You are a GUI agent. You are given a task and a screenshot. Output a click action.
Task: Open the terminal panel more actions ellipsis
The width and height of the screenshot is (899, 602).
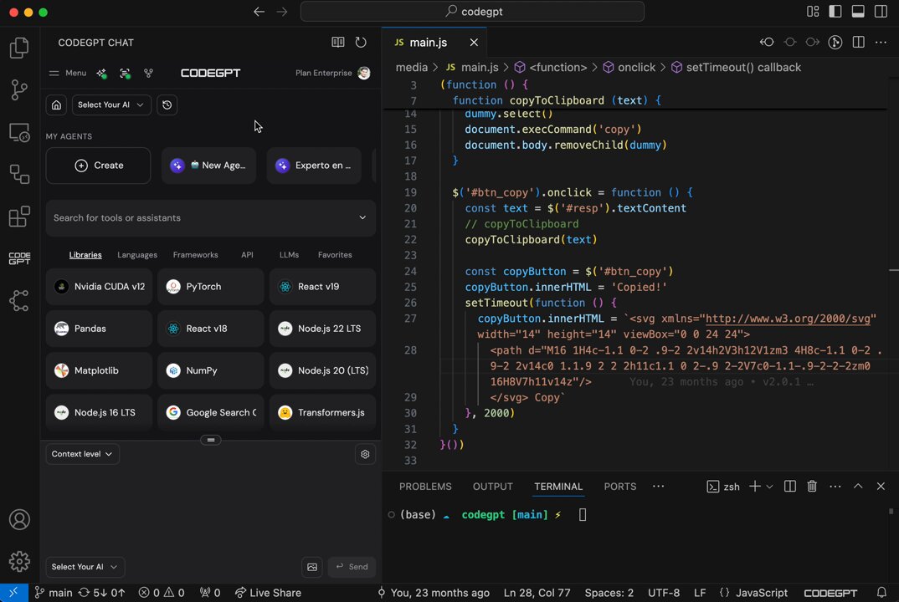pyautogui.click(x=835, y=487)
